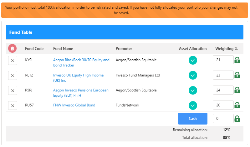View asset allocation for fund KY9I
Viewport: 250px width, 147px height.
[x=193, y=60]
